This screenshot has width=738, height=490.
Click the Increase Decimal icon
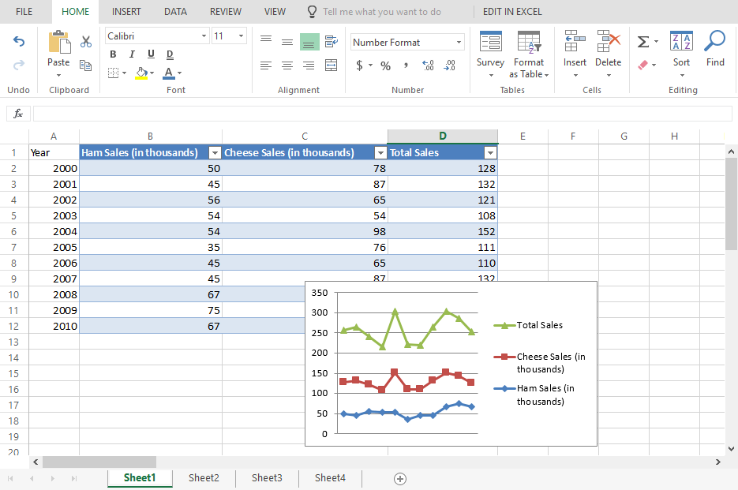pyautogui.click(x=428, y=65)
